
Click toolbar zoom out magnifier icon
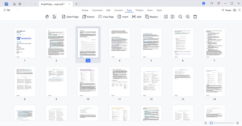click(180, 17)
